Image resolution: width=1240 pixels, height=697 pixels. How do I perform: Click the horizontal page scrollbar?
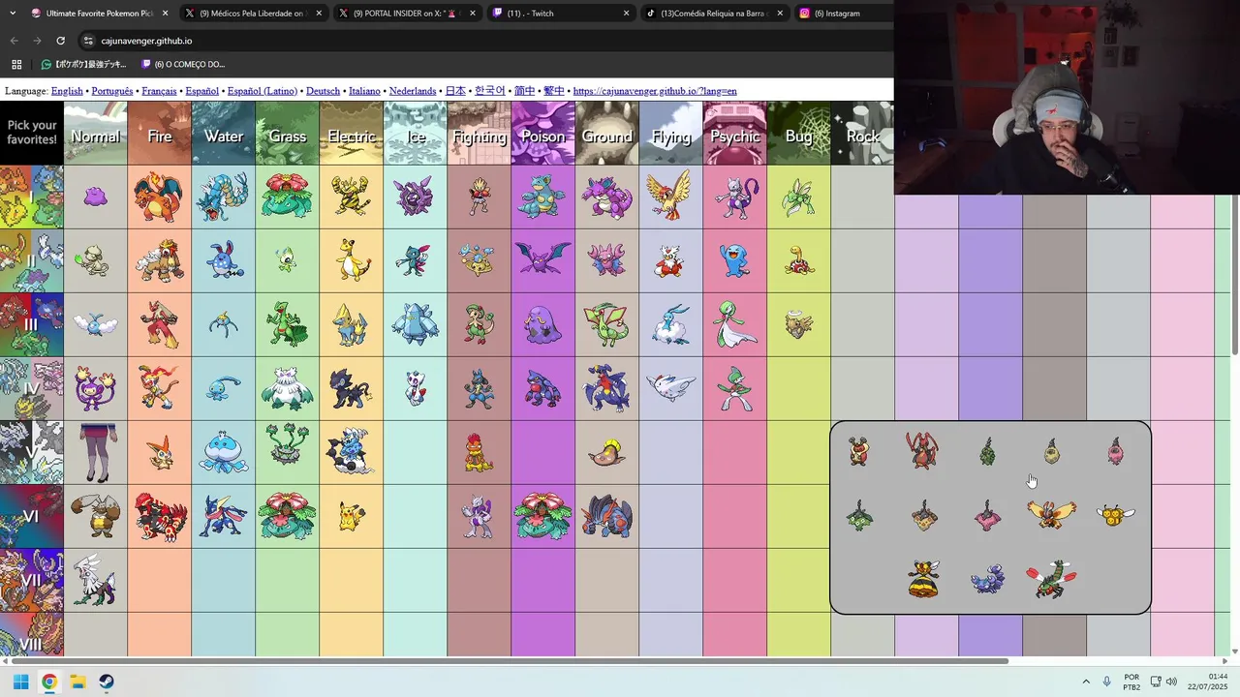point(508,661)
